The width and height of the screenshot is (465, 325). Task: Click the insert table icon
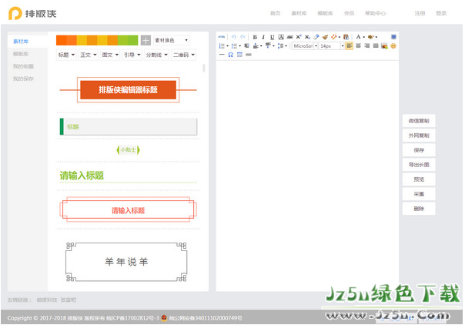(x=239, y=55)
